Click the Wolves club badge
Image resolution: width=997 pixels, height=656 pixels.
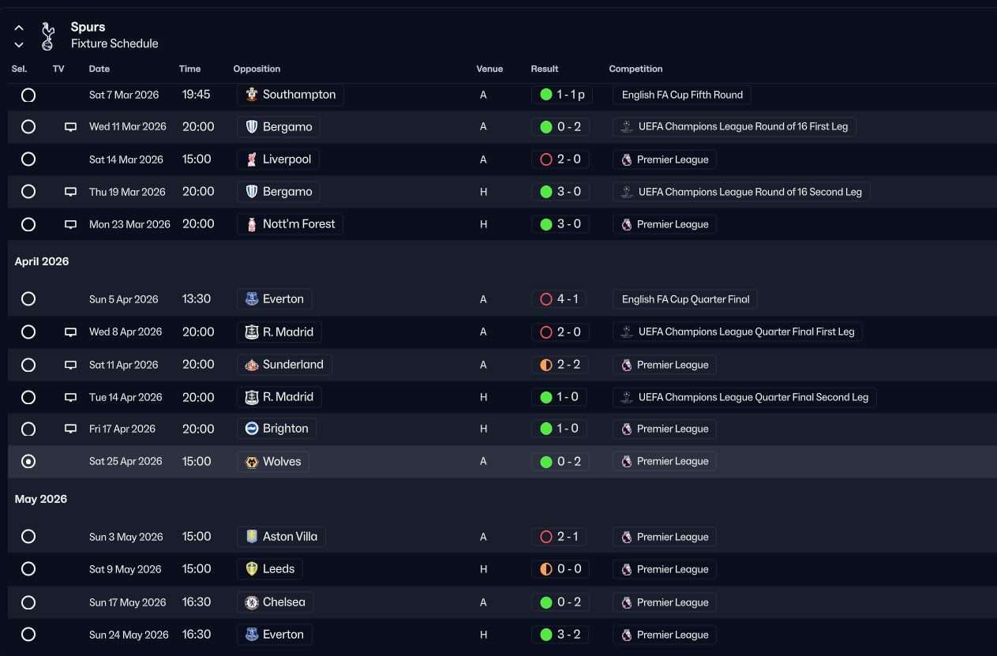tap(251, 462)
